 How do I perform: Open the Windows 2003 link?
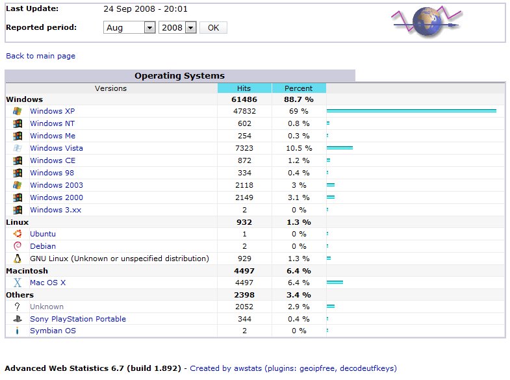point(57,185)
